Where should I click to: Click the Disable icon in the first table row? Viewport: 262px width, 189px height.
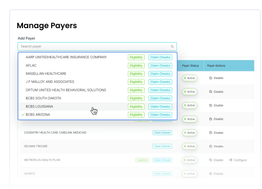point(210,78)
